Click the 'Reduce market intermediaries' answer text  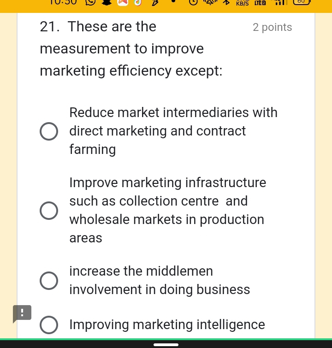(x=173, y=131)
